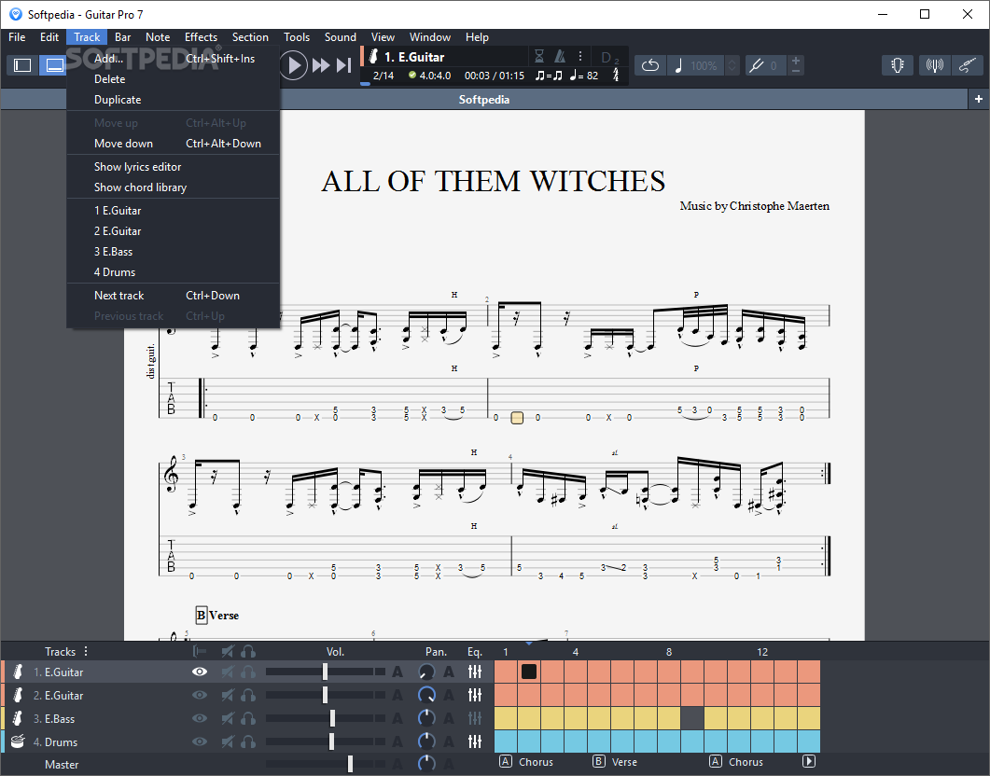
Task: Choose Next track menu entry
Action: (x=173, y=296)
